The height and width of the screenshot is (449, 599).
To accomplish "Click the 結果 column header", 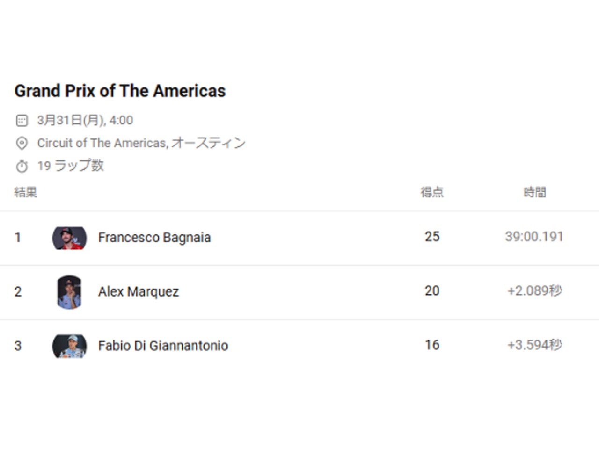I will [x=26, y=192].
